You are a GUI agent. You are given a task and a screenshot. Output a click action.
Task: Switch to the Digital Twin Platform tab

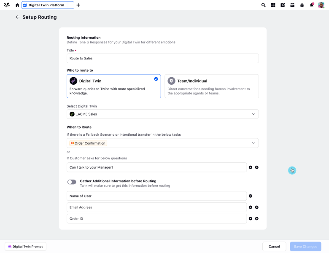click(x=47, y=5)
